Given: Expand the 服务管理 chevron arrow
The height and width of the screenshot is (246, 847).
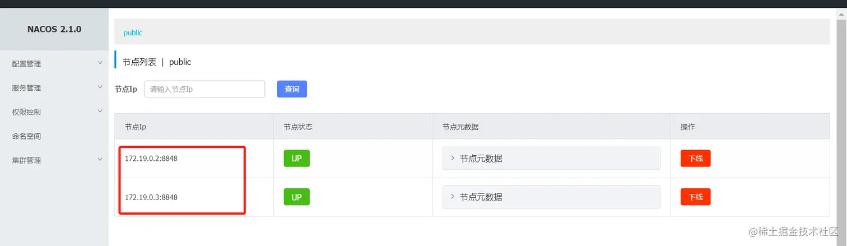Looking at the screenshot, I should point(100,87).
